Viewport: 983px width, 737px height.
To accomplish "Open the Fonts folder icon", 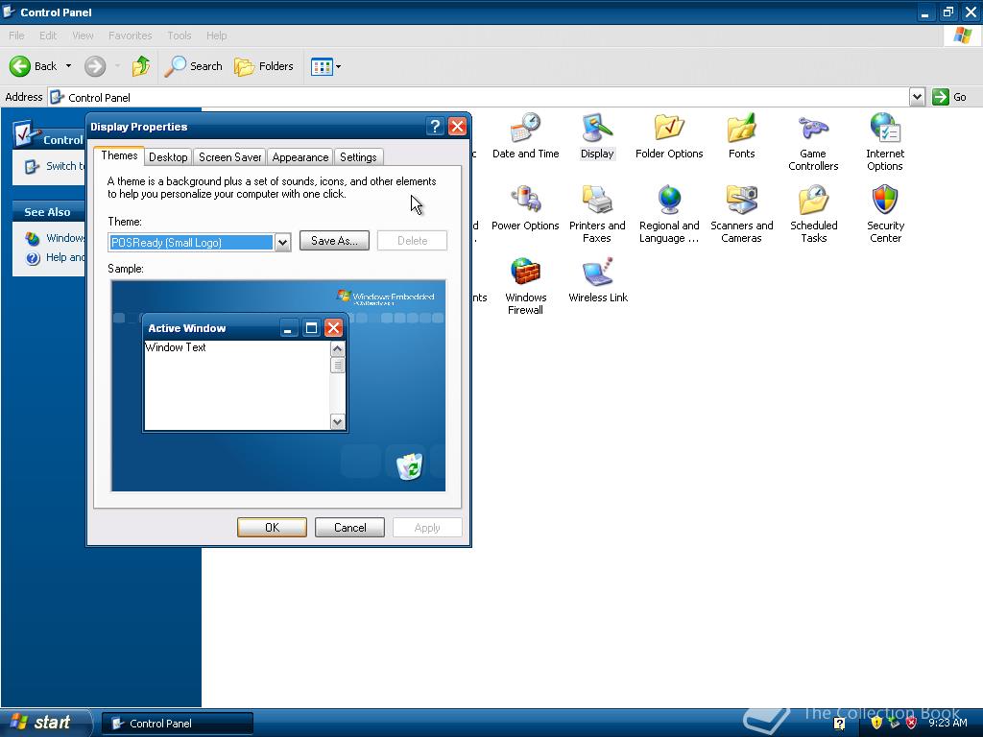I will (742, 136).
